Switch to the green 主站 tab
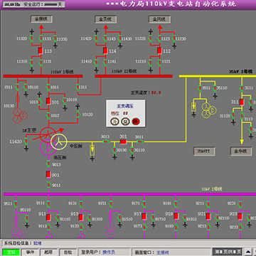Viewport: 256px width, 256px height. point(11,252)
